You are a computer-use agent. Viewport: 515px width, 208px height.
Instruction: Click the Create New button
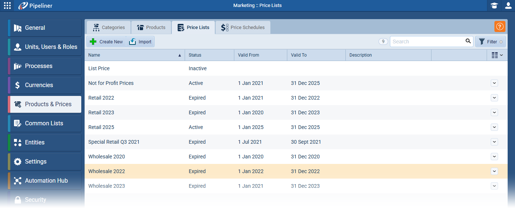(106, 42)
